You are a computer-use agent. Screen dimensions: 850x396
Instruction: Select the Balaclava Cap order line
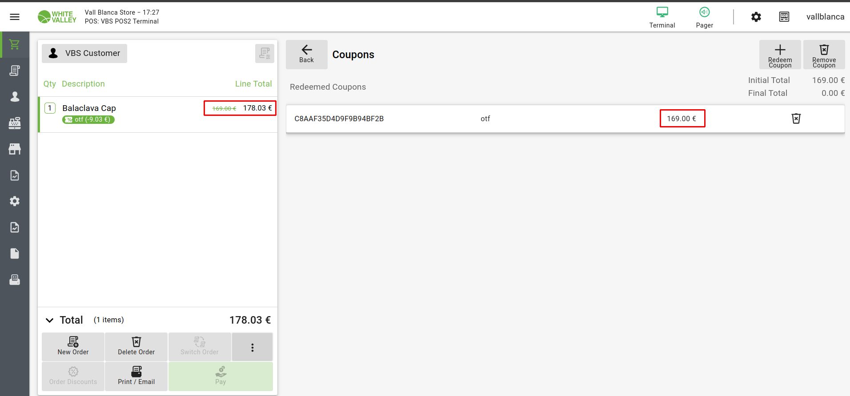(x=158, y=115)
